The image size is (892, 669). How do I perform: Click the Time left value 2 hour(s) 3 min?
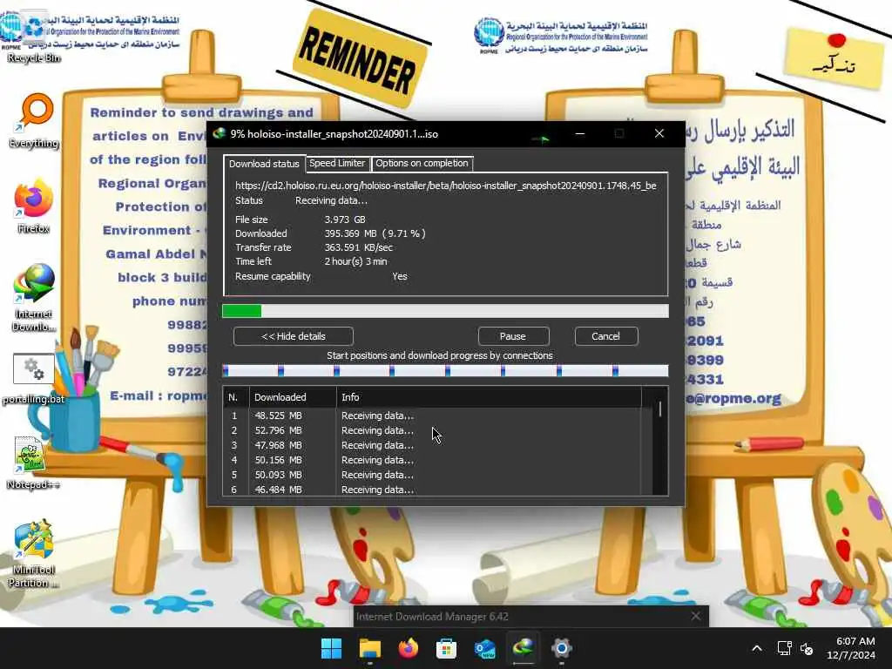pos(356,261)
